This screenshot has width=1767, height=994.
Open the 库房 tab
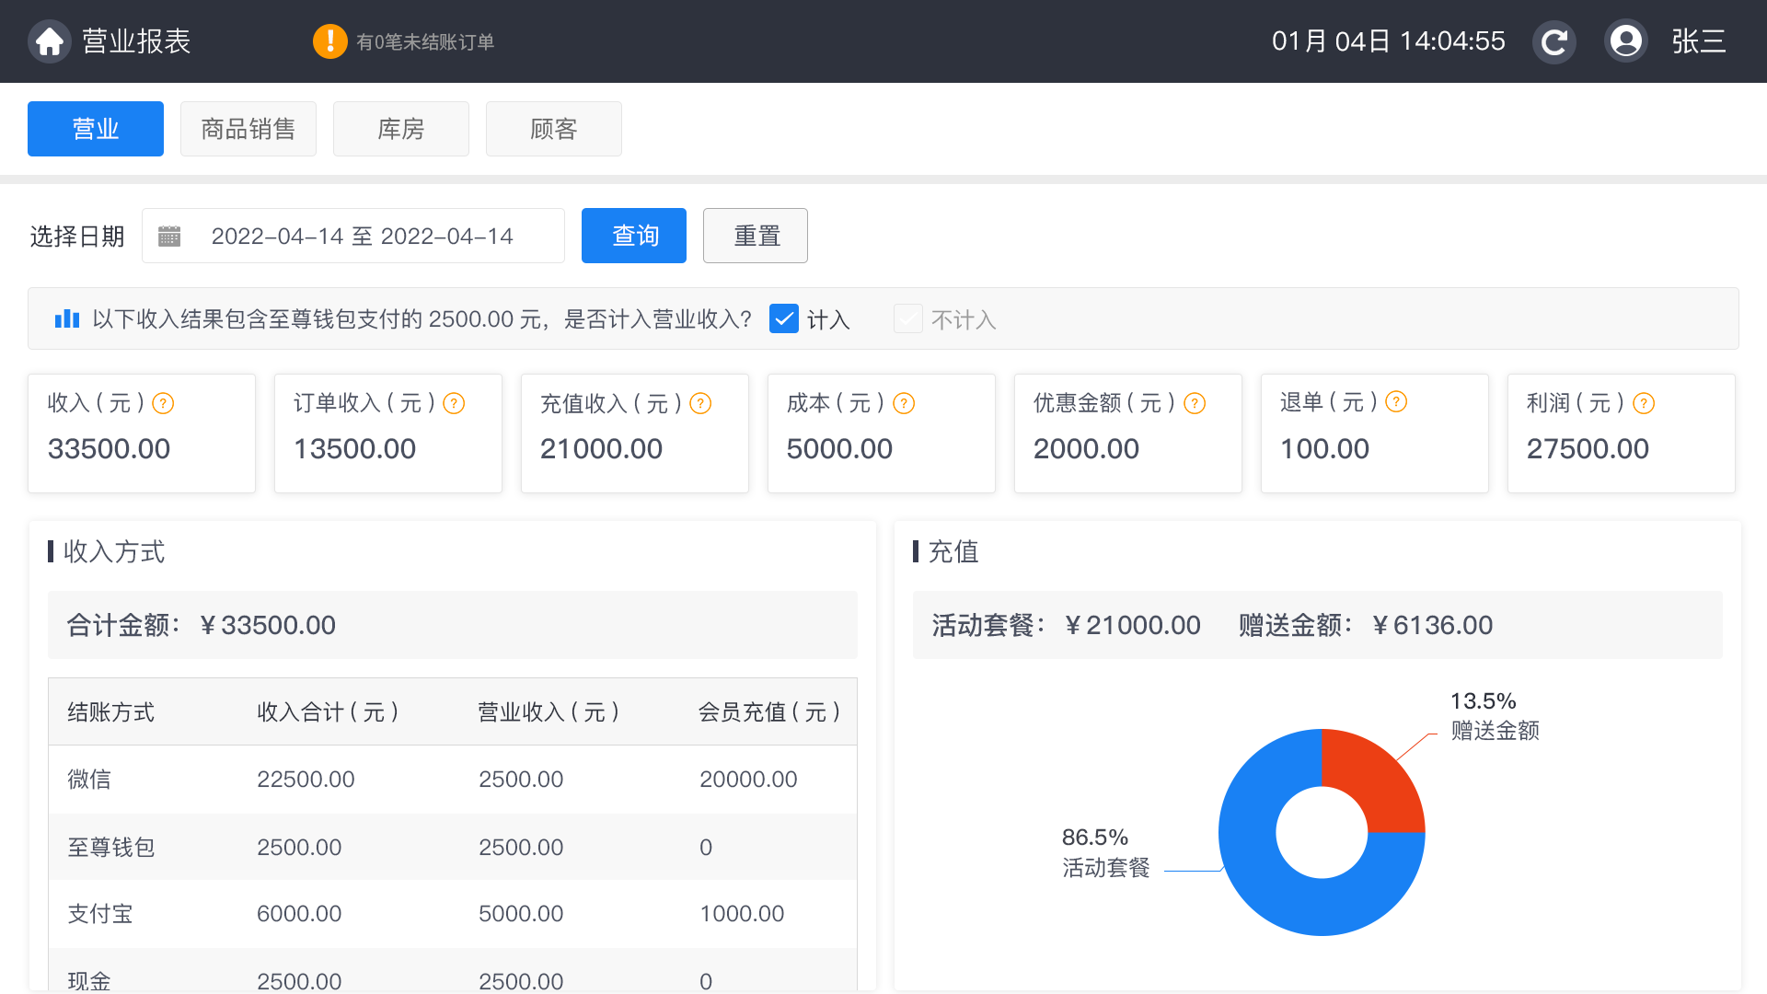coord(401,129)
